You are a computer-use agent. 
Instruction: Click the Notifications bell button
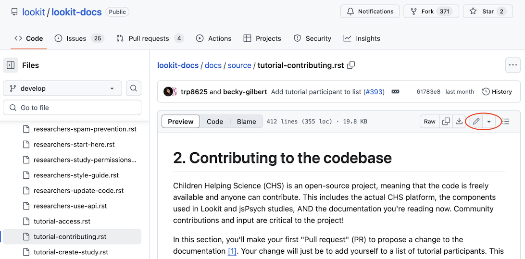click(x=370, y=12)
